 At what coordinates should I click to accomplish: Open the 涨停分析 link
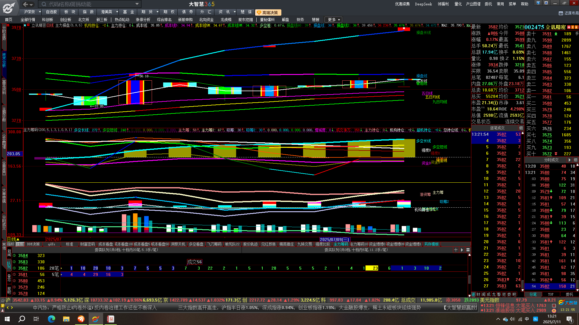click(143, 20)
